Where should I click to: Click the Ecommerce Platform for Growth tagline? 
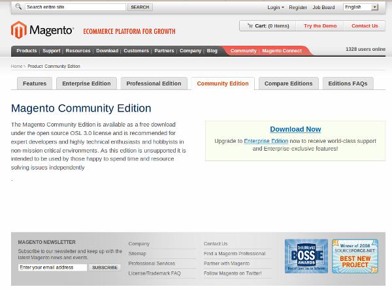(x=129, y=31)
